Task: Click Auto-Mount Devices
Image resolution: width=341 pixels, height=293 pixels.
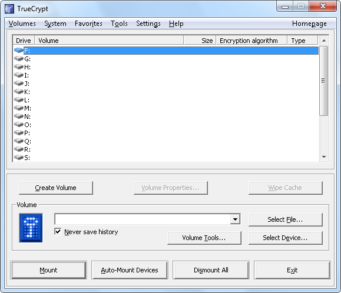Action: 130,270
